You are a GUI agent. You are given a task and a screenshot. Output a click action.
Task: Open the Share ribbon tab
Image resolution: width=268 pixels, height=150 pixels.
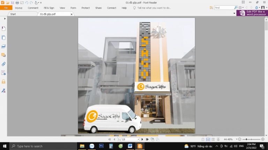98,8
